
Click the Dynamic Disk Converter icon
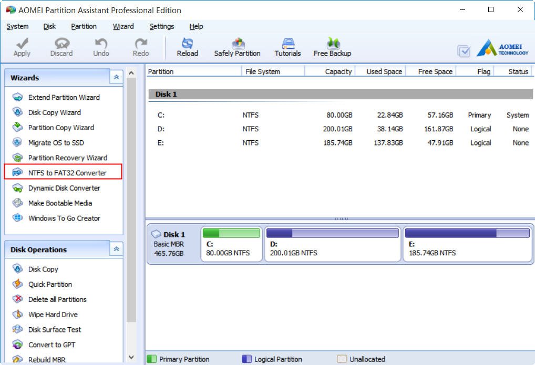click(17, 188)
